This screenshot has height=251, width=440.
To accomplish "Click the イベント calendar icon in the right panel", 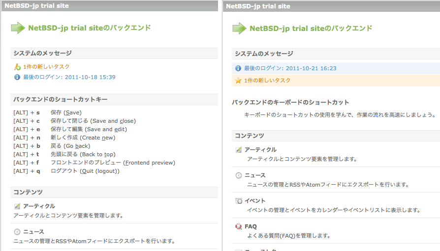I will [239, 201].
